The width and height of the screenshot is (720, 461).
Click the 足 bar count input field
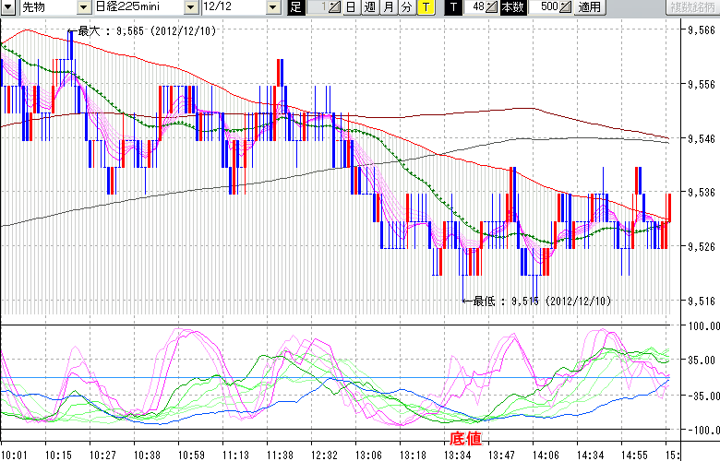tap(317, 7)
